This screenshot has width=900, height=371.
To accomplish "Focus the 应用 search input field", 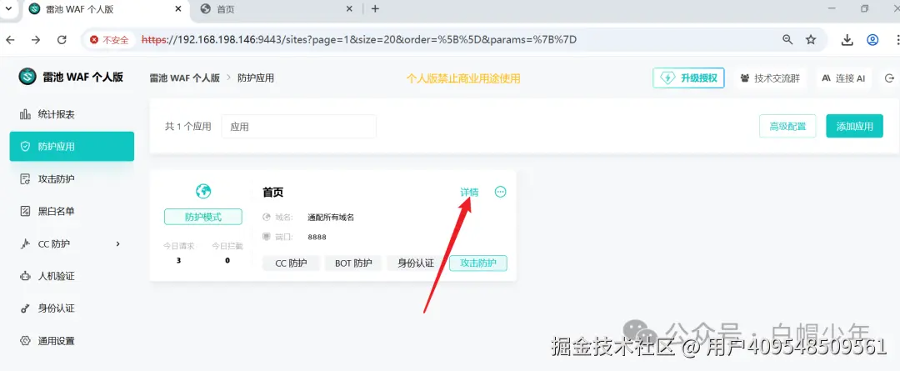I will 299,127.
